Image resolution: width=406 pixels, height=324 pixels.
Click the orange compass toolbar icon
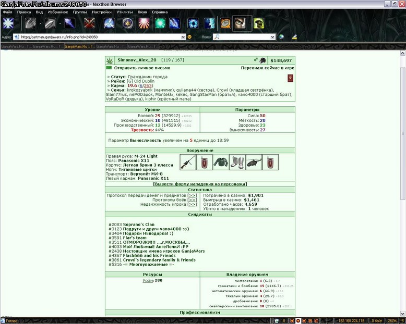click(225, 23)
